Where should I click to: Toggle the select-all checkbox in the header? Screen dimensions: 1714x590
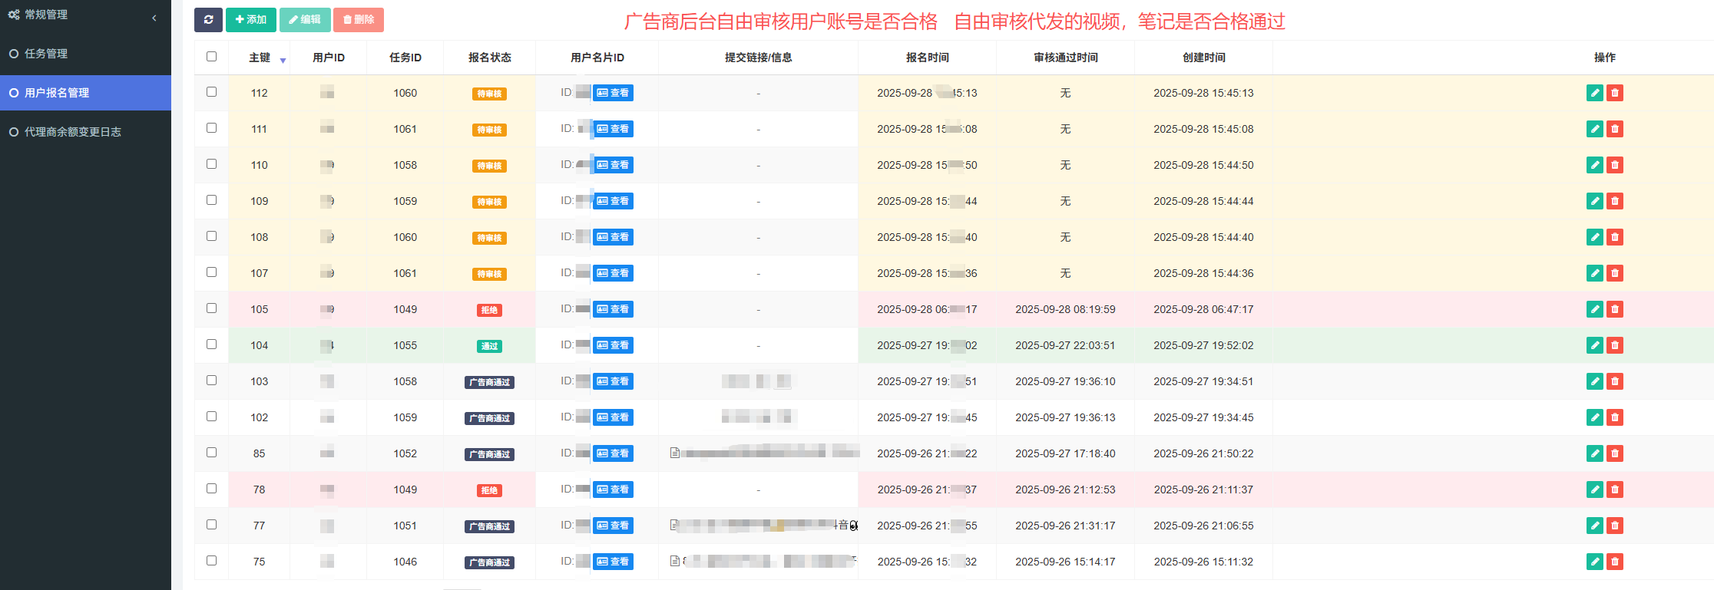[211, 57]
